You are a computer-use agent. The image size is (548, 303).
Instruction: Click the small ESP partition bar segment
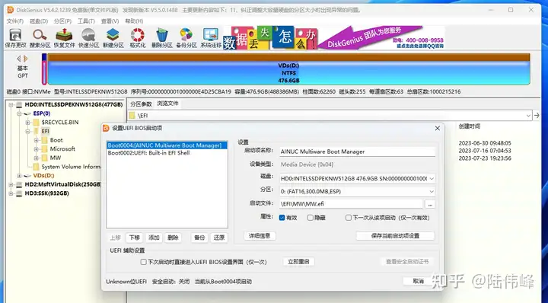pyautogui.click(x=44, y=69)
